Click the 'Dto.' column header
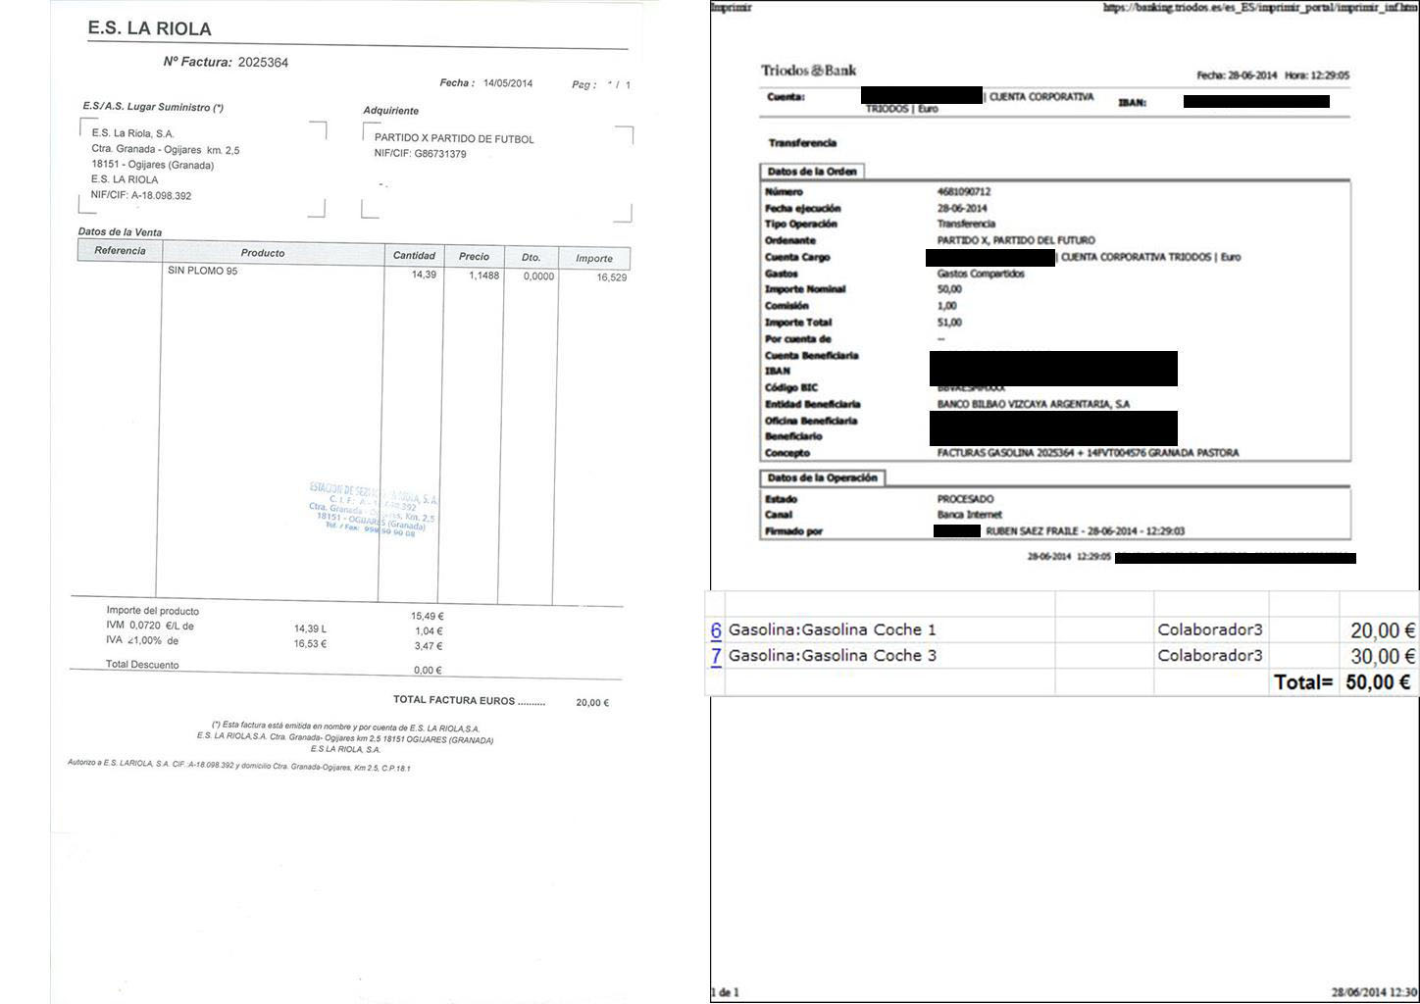This screenshot has width=1420, height=1004. 531,258
